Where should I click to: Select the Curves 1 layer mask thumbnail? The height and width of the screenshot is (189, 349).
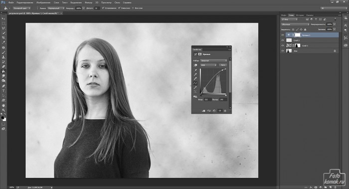coord(298,35)
